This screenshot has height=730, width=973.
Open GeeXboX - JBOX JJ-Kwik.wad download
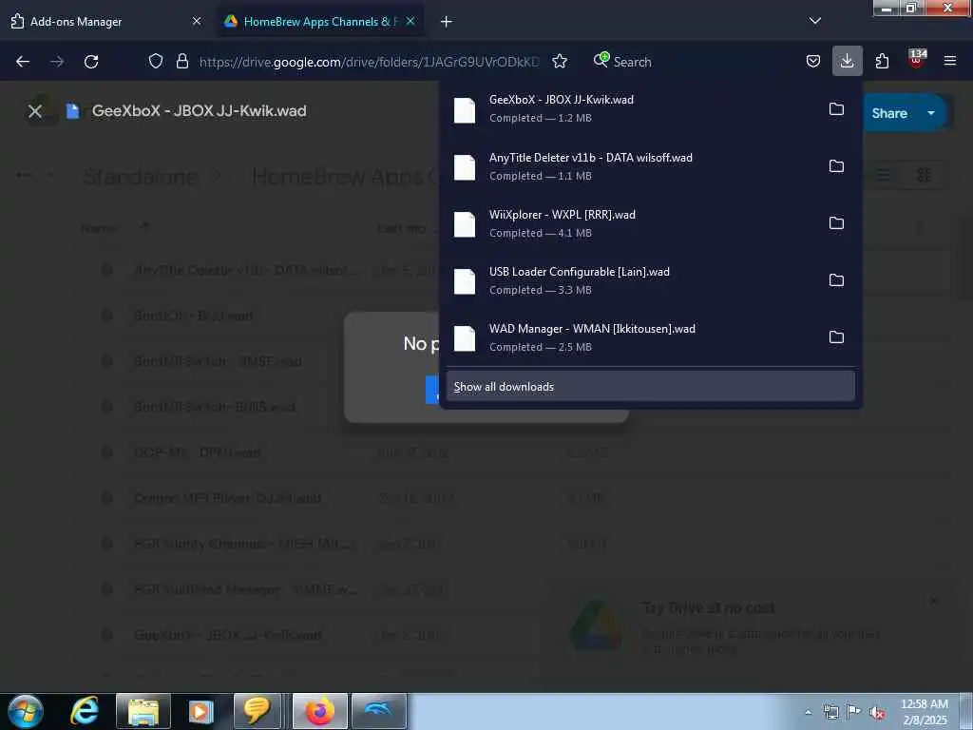click(x=634, y=109)
